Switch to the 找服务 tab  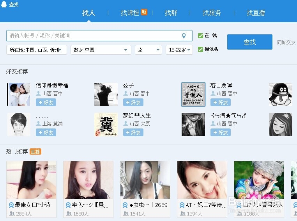[212, 13]
